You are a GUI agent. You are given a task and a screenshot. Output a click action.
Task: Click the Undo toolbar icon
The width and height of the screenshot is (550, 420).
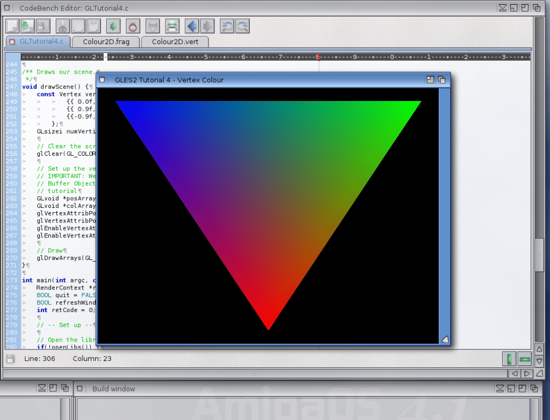click(x=227, y=26)
